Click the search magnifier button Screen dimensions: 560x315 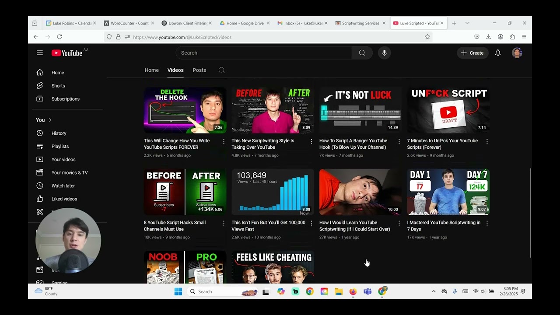362,53
